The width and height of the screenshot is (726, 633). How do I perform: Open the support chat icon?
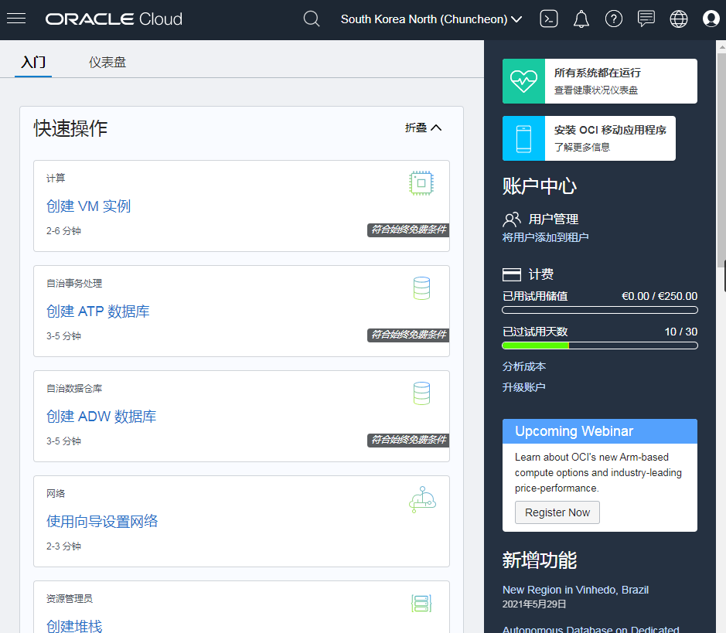(x=646, y=19)
